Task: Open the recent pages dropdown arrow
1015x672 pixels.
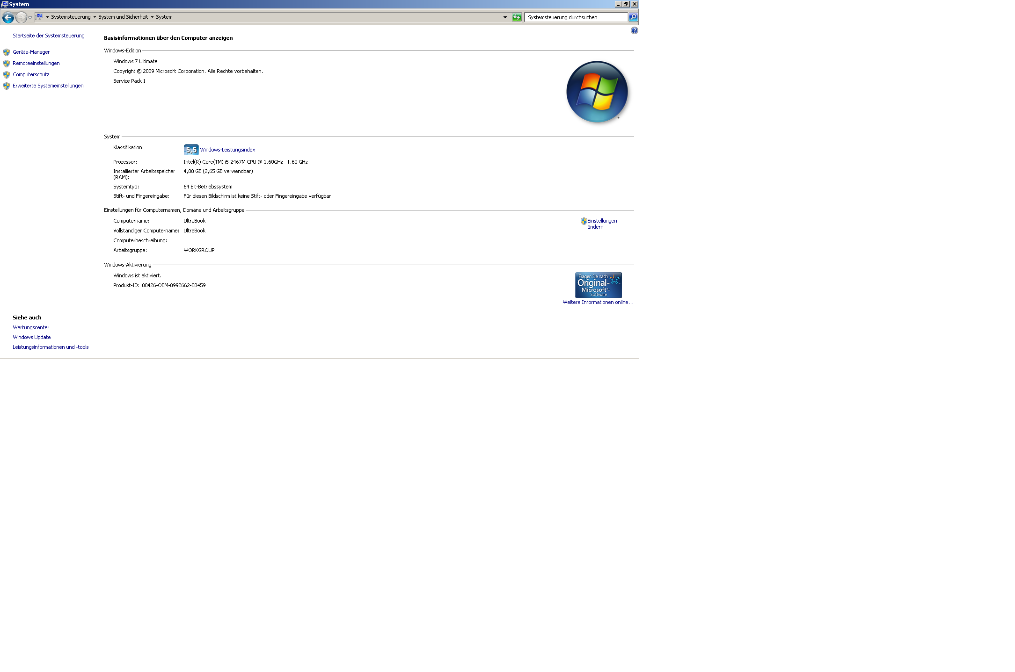Action: coord(30,18)
